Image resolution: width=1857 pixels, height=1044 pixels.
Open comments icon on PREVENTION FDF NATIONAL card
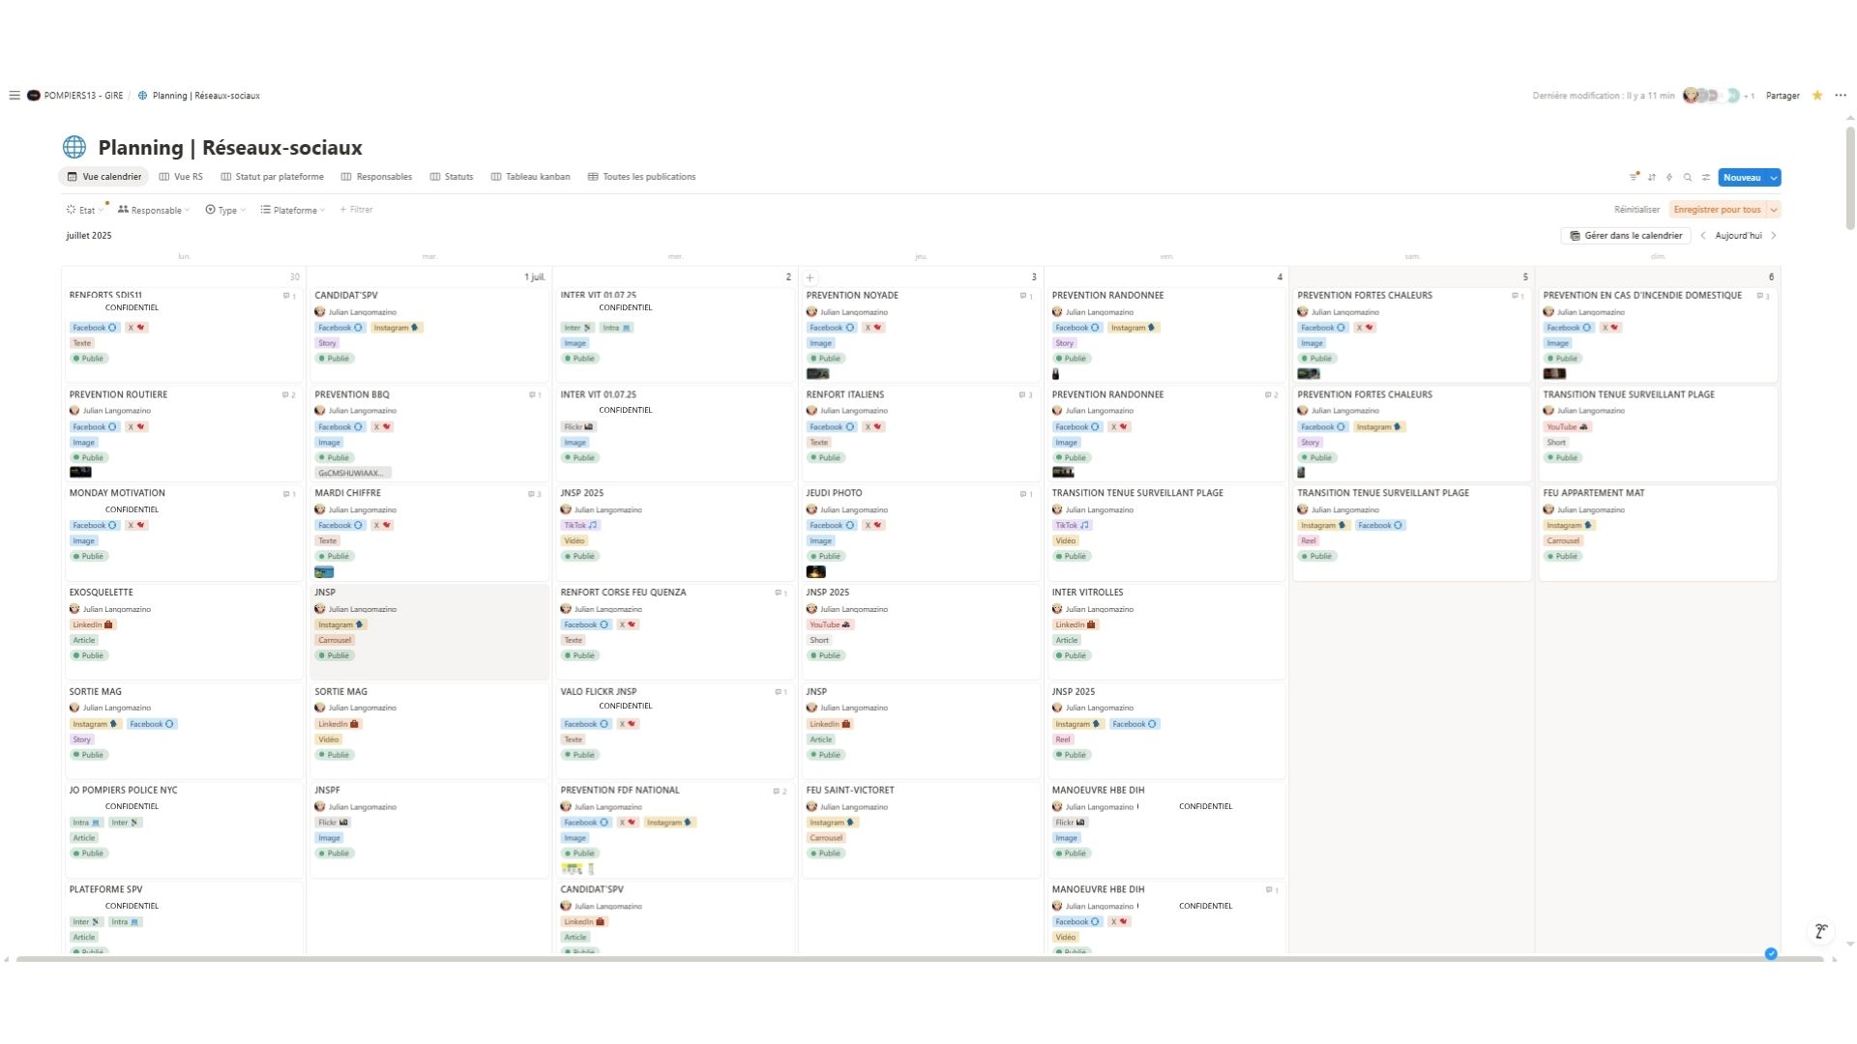[x=780, y=791]
